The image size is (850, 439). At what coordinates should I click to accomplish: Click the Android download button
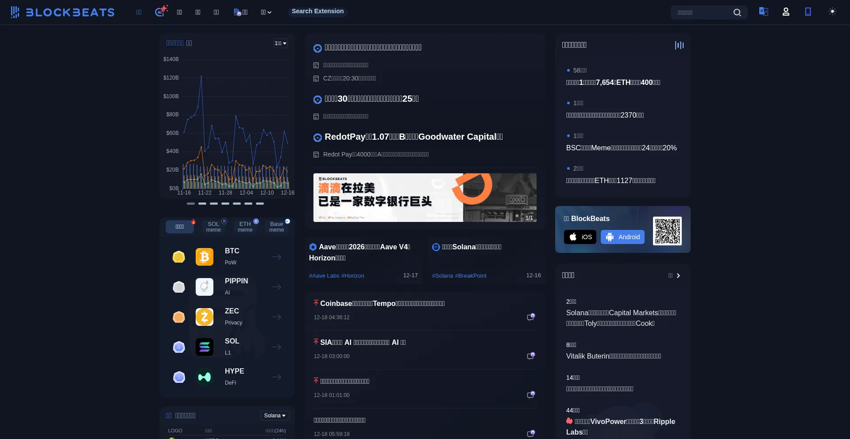(622, 237)
